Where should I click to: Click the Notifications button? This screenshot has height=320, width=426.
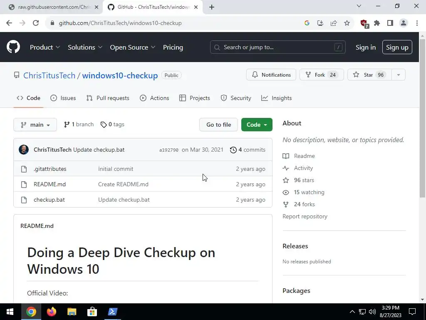click(x=271, y=75)
